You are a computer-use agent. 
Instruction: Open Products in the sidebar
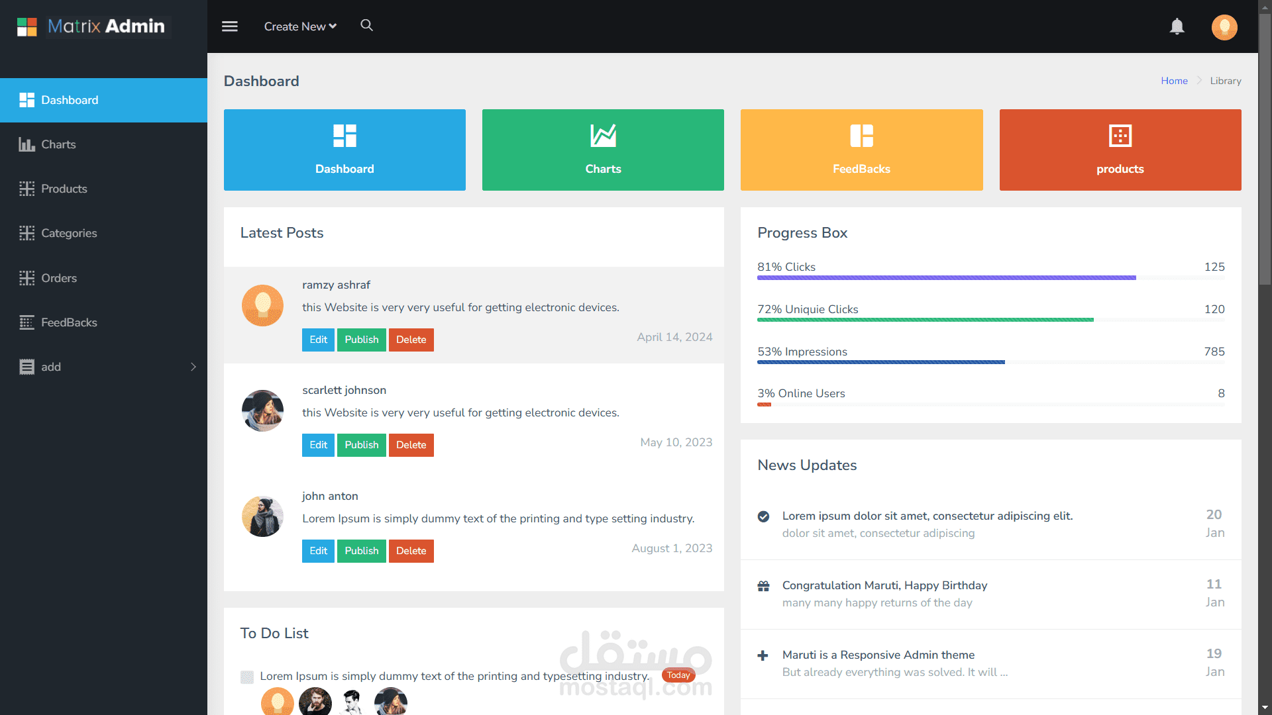(64, 189)
